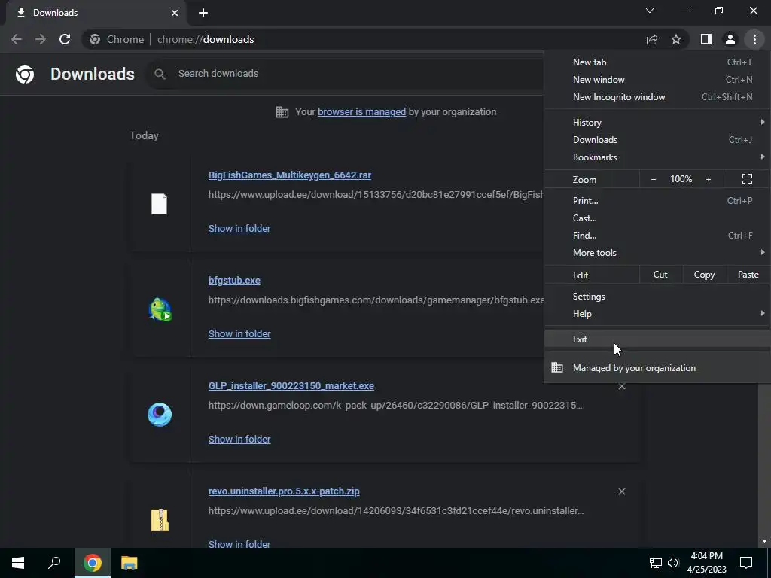This screenshot has width=771, height=578.
Task: Click the search magnifier icon in downloads
Action: click(x=160, y=74)
